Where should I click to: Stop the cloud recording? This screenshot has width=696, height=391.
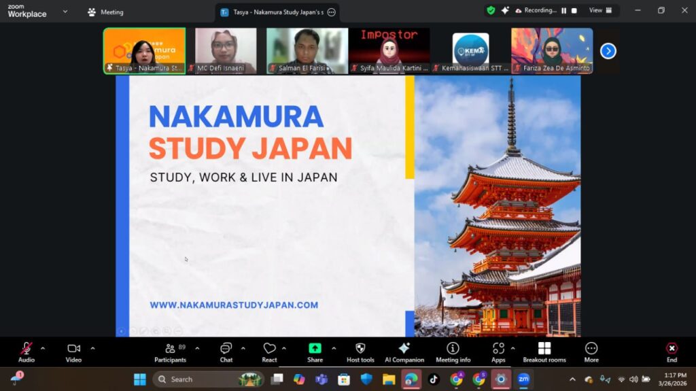click(x=574, y=11)
